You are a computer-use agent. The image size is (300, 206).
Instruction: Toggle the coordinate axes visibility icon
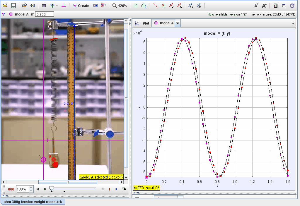click(64, 6)
